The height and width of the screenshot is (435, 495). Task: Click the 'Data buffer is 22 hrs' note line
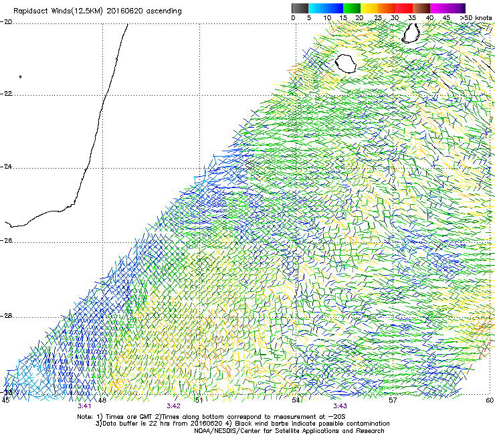(243, 424)
